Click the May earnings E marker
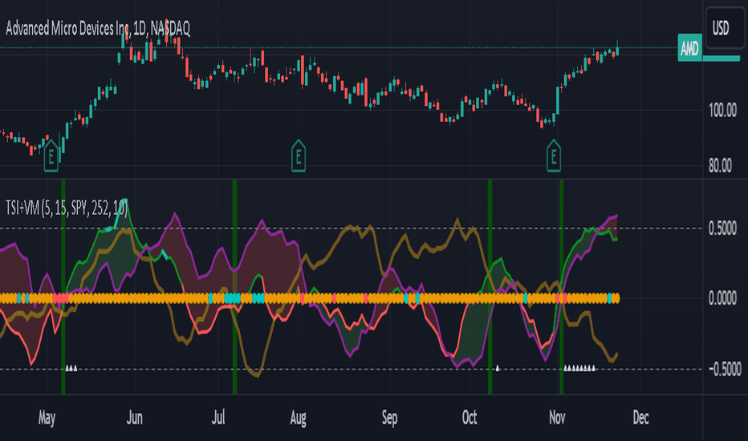 (x=51, y=156)
